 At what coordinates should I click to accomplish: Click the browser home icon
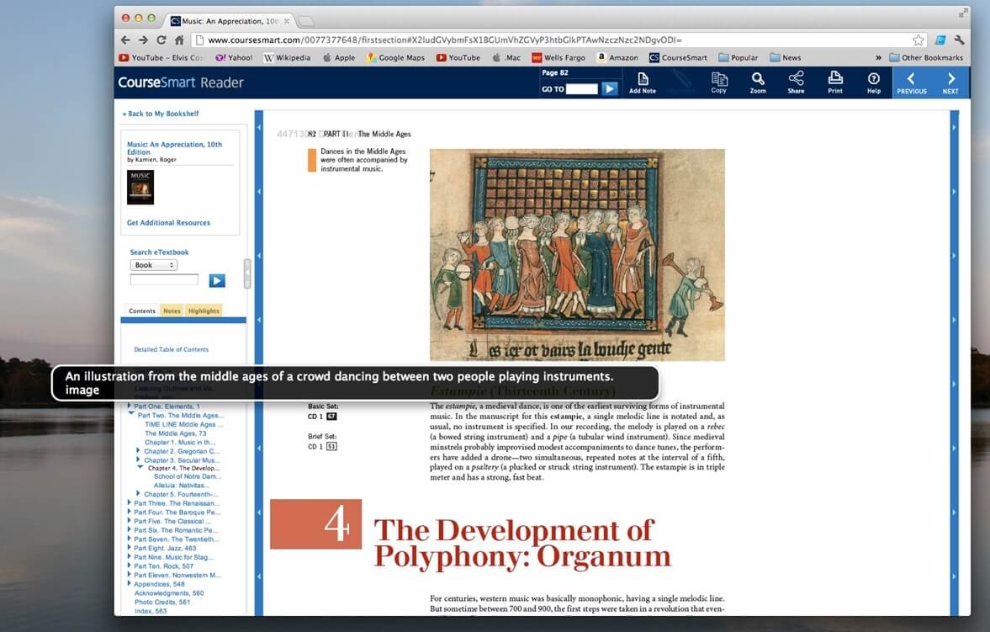point(179,40)
